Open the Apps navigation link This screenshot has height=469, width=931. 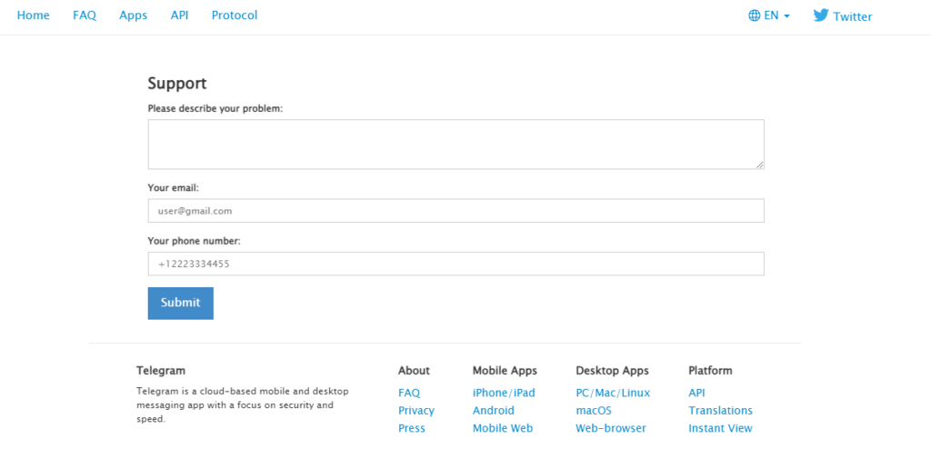[x=133, y=15]
